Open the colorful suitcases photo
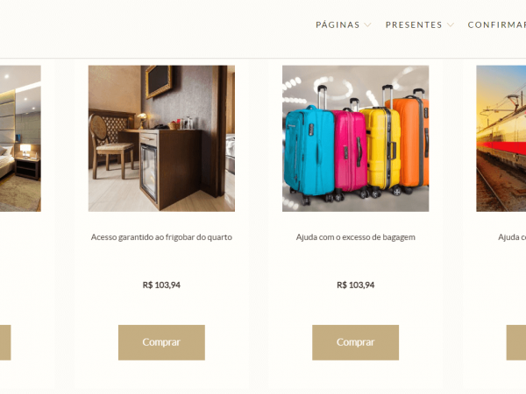 [x=355, y=138]
